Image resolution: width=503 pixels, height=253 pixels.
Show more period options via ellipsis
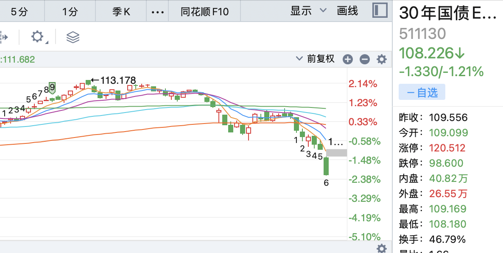[x=157, y=12]
